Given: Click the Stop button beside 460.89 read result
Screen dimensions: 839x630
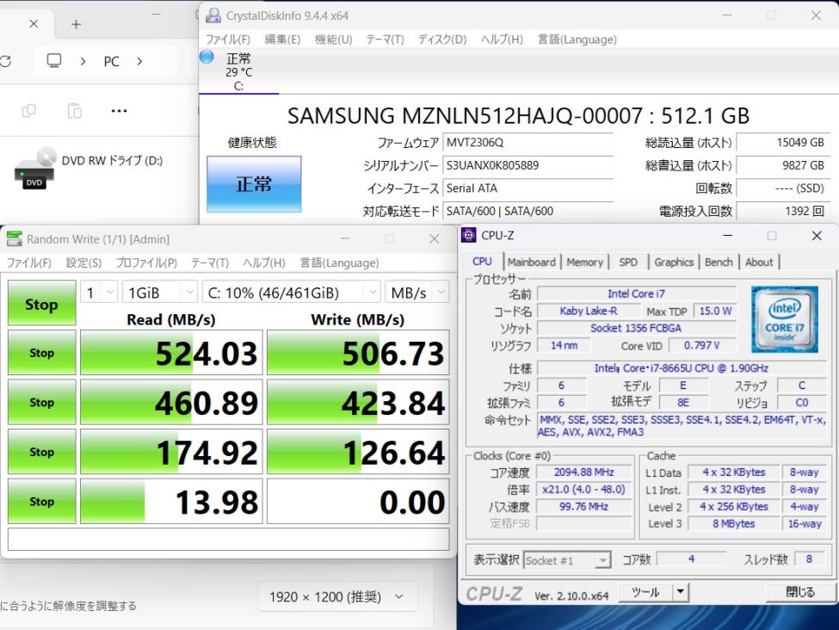Looking at the screenshot, I should [42, 403].
